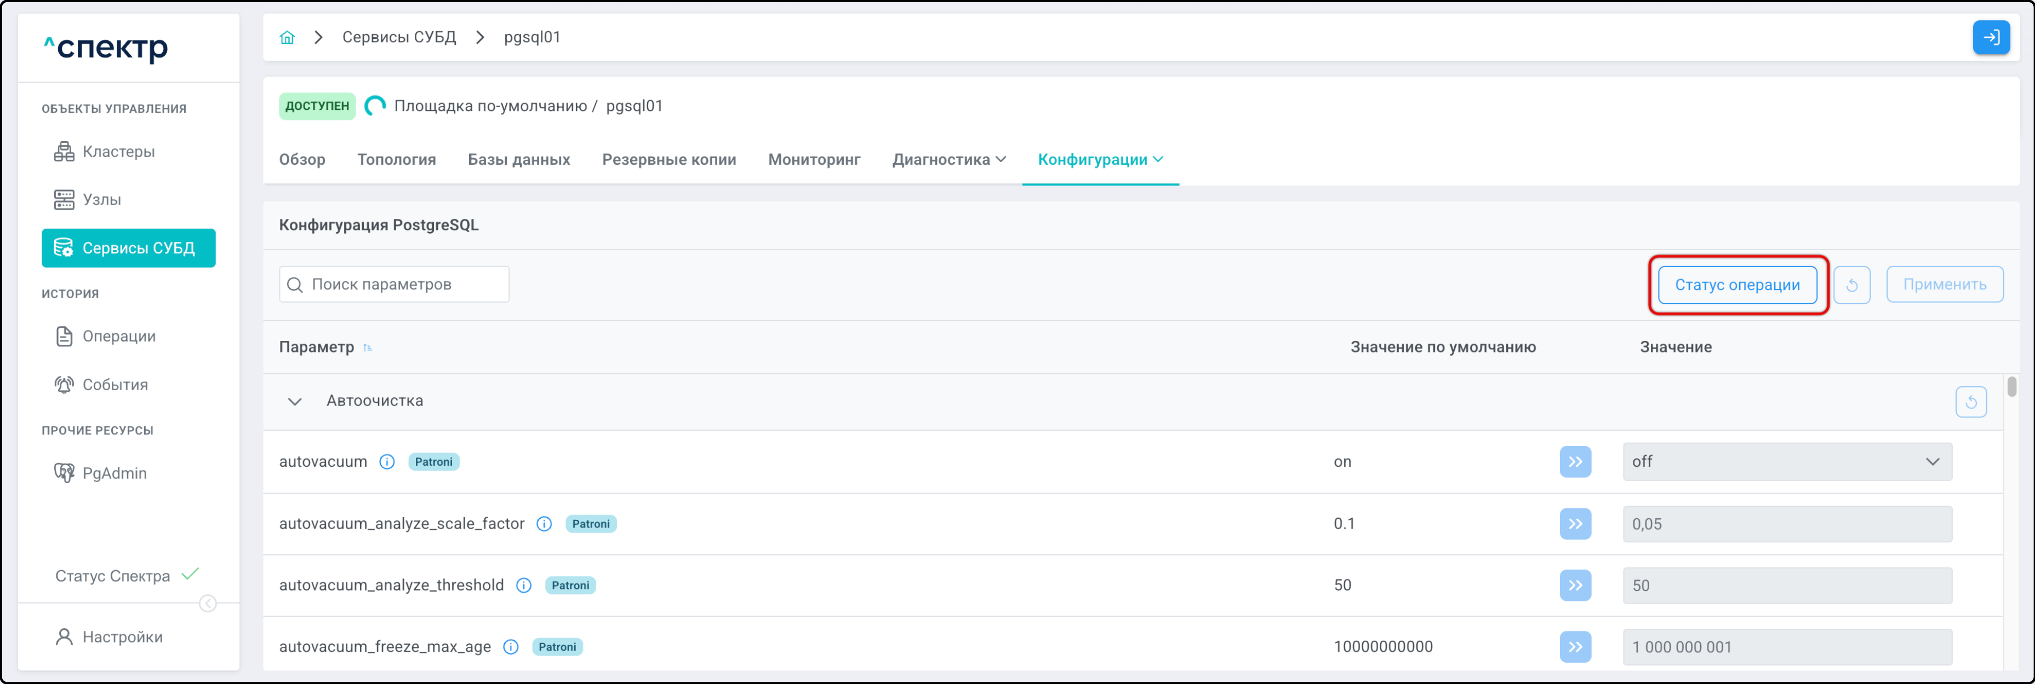Click the home breadcrumb icon
This screenshot has width=2035, height=684.
pos(287,37)
